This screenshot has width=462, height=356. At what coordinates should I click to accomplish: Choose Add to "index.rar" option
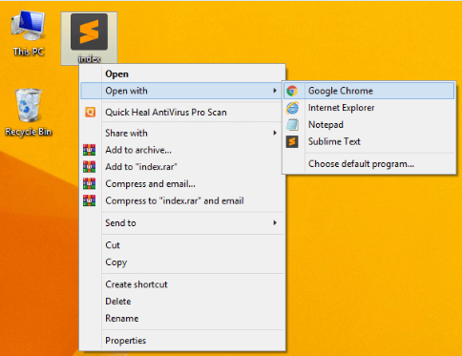pos(182,167)
